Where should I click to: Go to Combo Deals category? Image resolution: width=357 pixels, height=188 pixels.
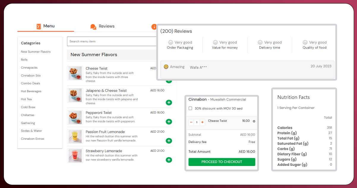pyautogui.click(x=30, y=83)
